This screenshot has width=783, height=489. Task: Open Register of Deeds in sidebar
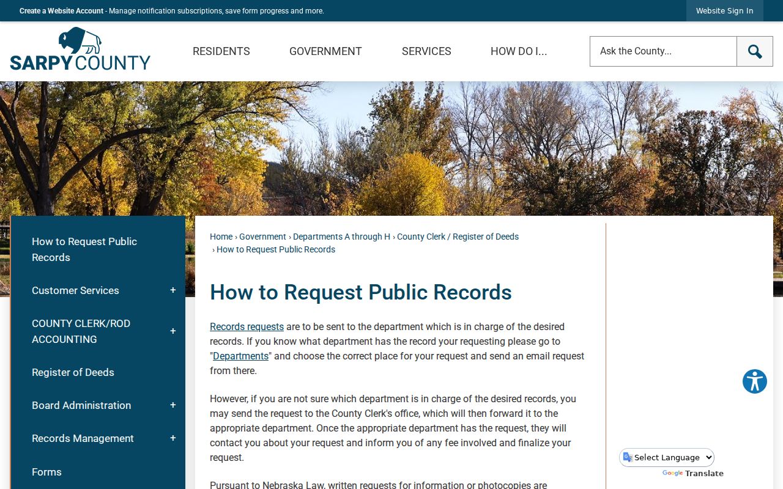point(73,372)
